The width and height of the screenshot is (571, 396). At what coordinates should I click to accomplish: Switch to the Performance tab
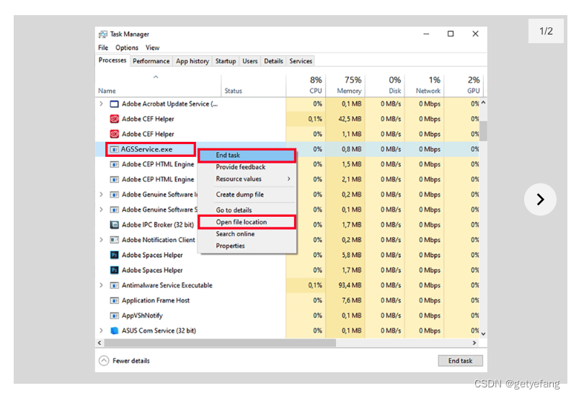[151, 61]
